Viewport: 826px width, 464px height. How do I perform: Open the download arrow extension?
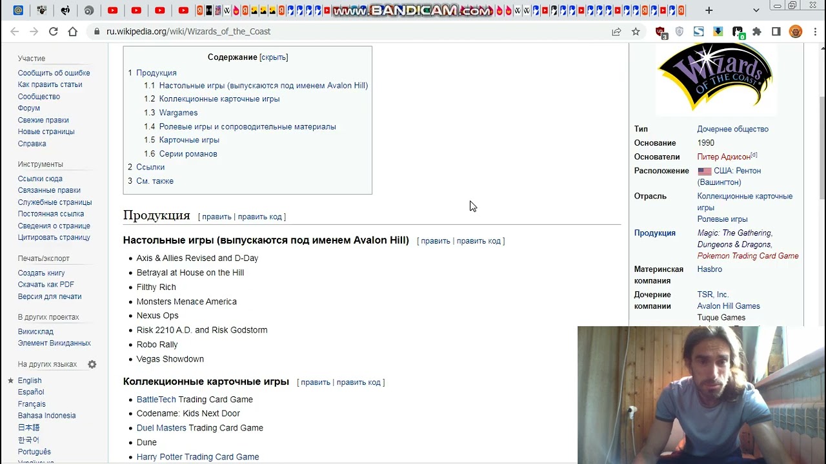(718, 32)
